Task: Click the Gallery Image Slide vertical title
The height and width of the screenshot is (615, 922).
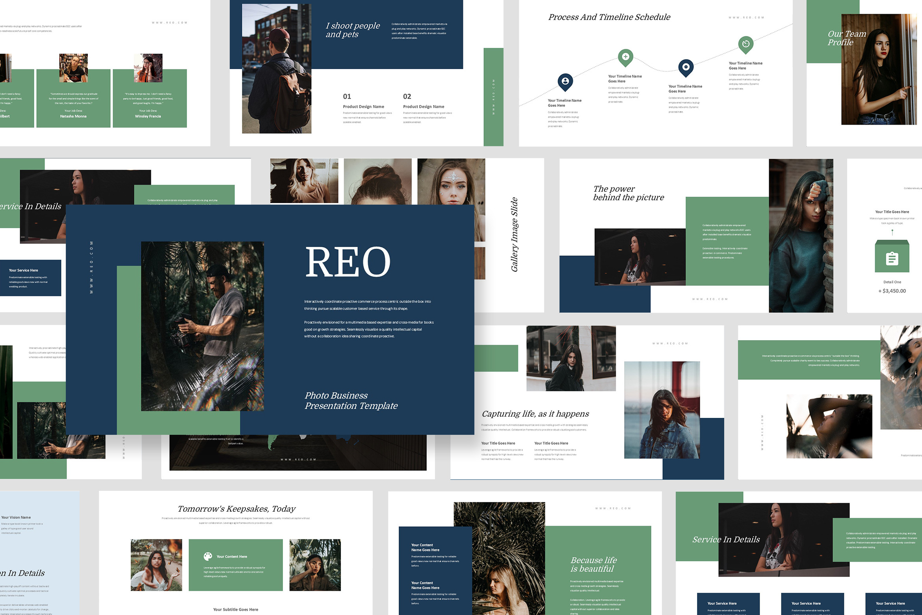Action: pyautogui.click(x=514, y=235)
